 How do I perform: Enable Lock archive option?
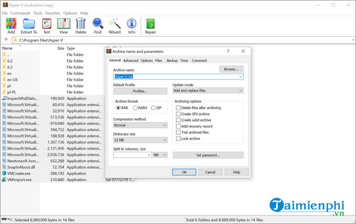click(x=179, y=138)
